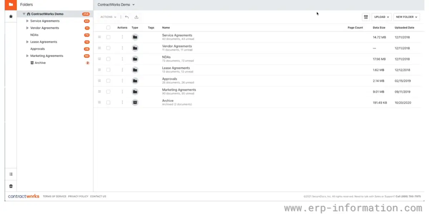This screenshot has height=214, width=429.
Task: Open the Privacy Policy link
Action: coord(78,196)
